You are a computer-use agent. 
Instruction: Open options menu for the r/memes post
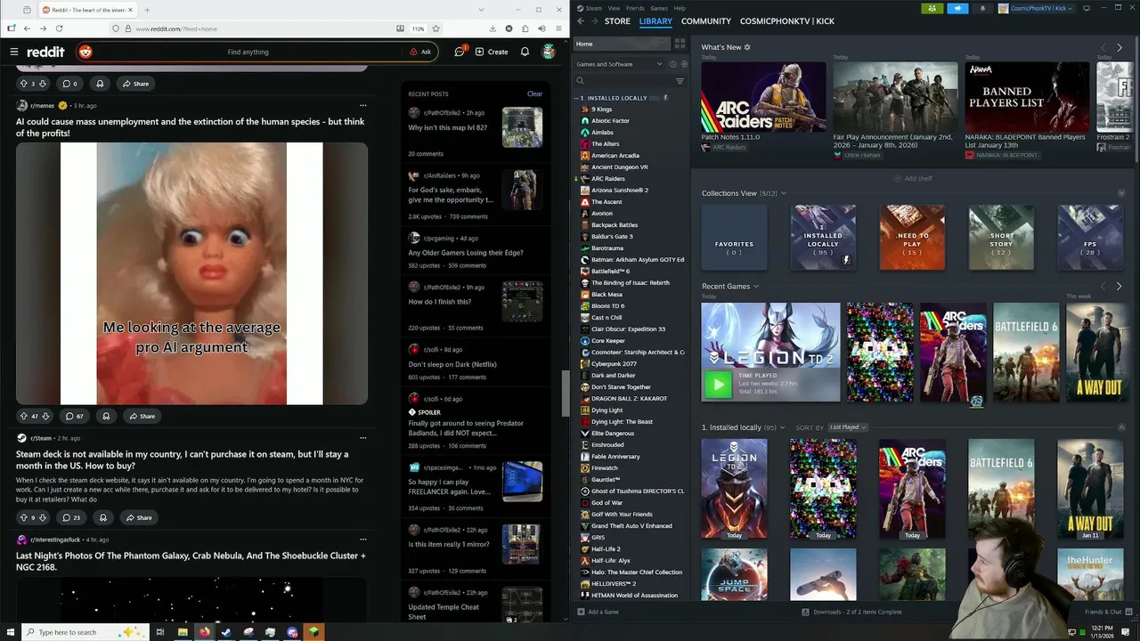click(362, 105)
